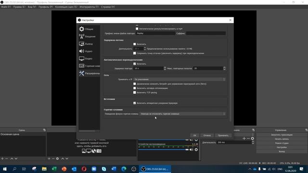Select the Расширенные settings section
Viewport: 308px width, 173px height.
point(89,73)
